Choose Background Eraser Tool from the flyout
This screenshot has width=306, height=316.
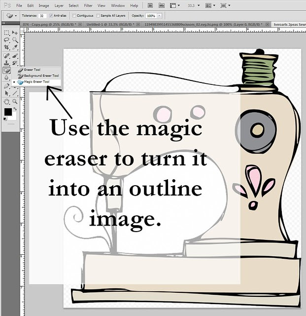[36, 76]
